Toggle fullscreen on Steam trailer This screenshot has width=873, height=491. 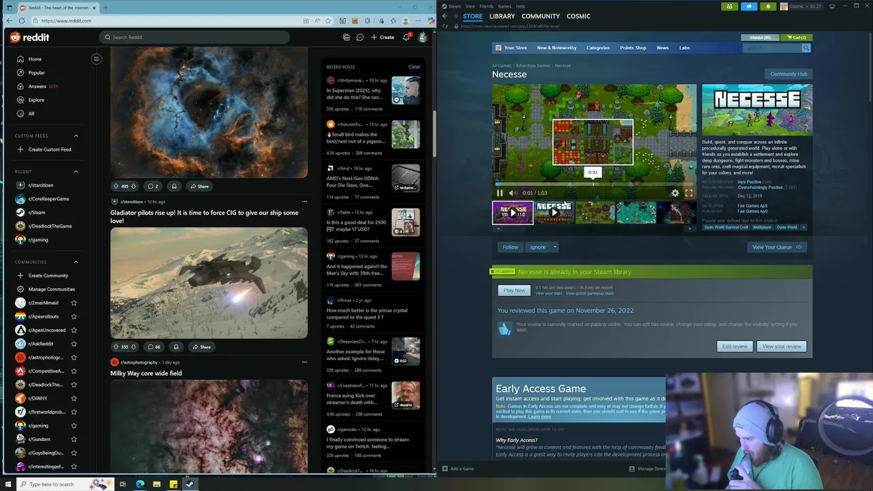click(x=689, y=193)
